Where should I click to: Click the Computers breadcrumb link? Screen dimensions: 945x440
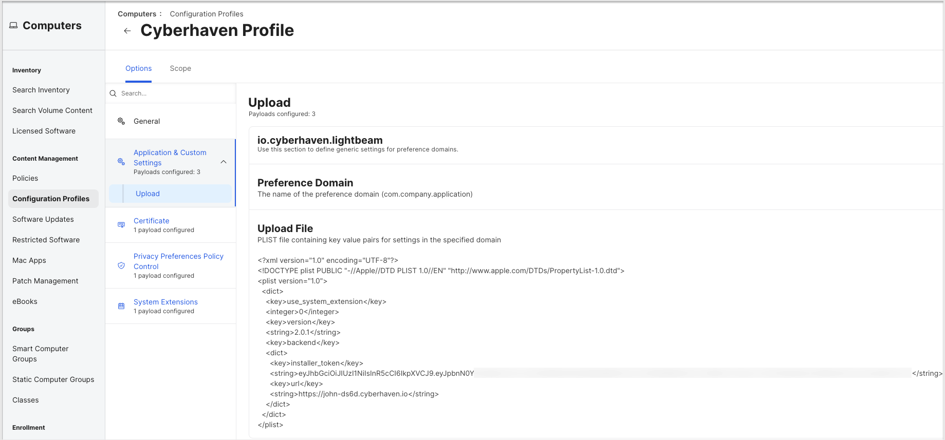(137, 14)
